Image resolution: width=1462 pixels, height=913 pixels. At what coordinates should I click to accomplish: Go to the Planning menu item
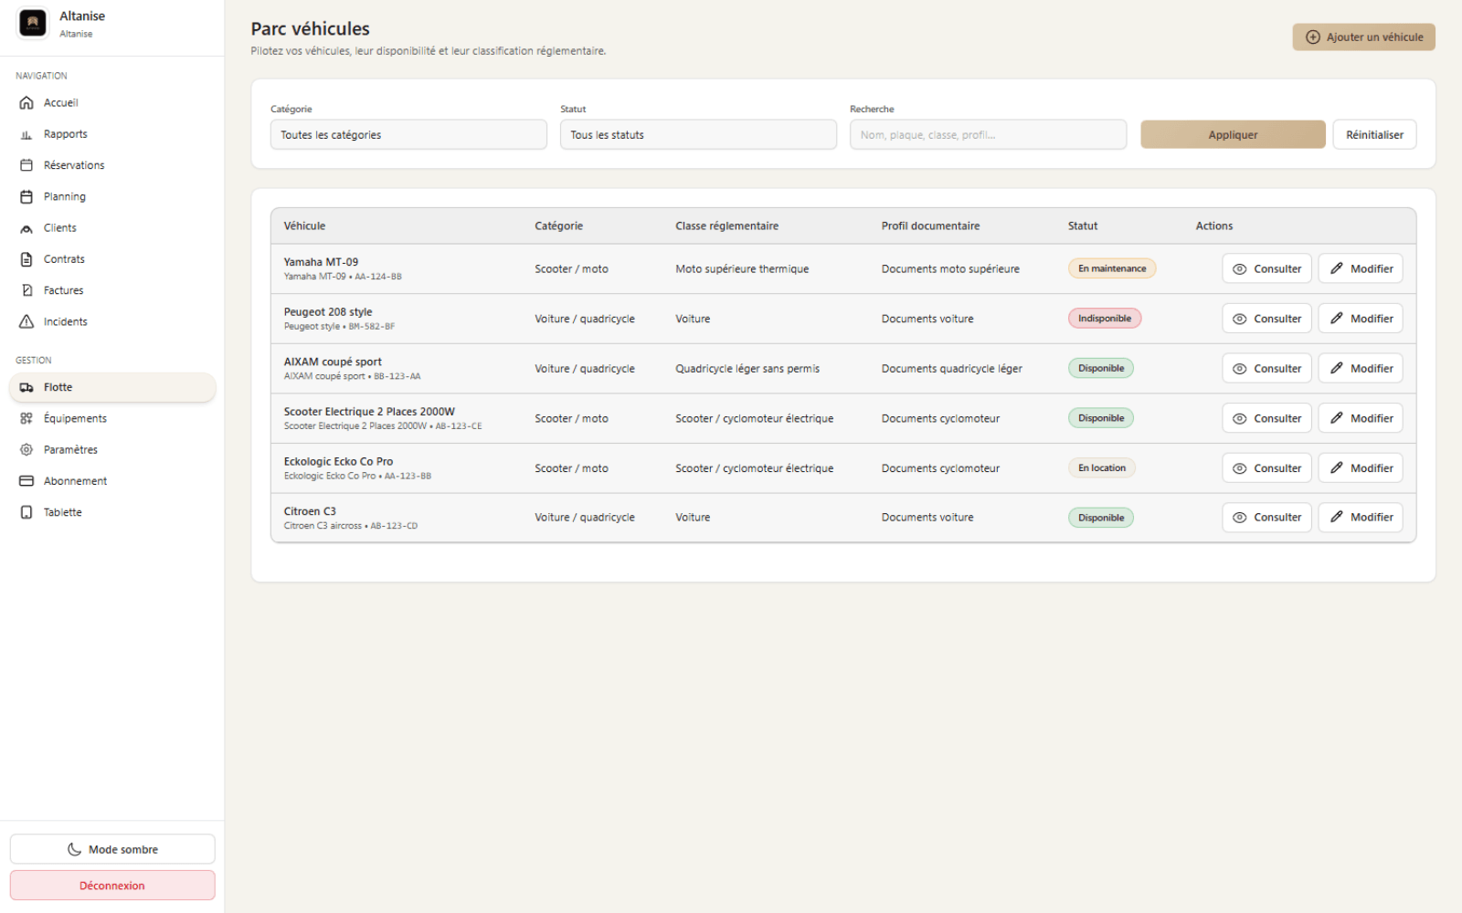click(64, 196)
